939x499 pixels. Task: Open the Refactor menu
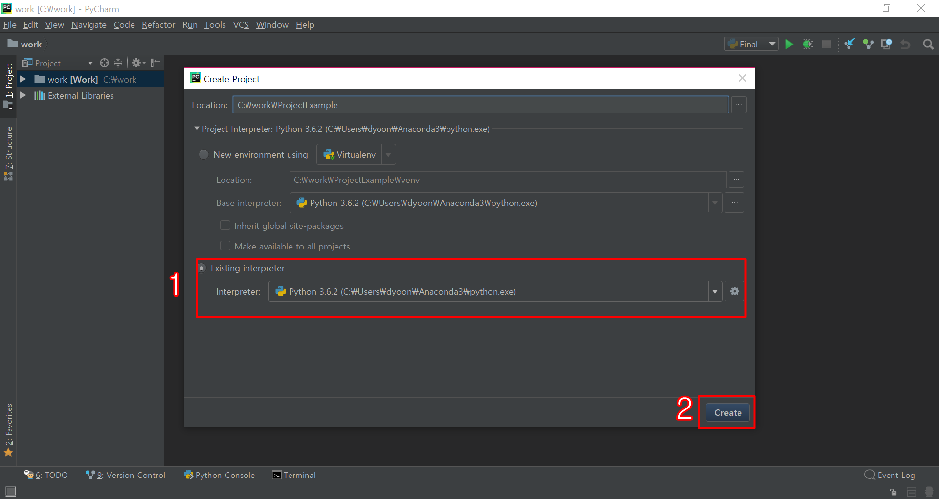coord(158,25)
